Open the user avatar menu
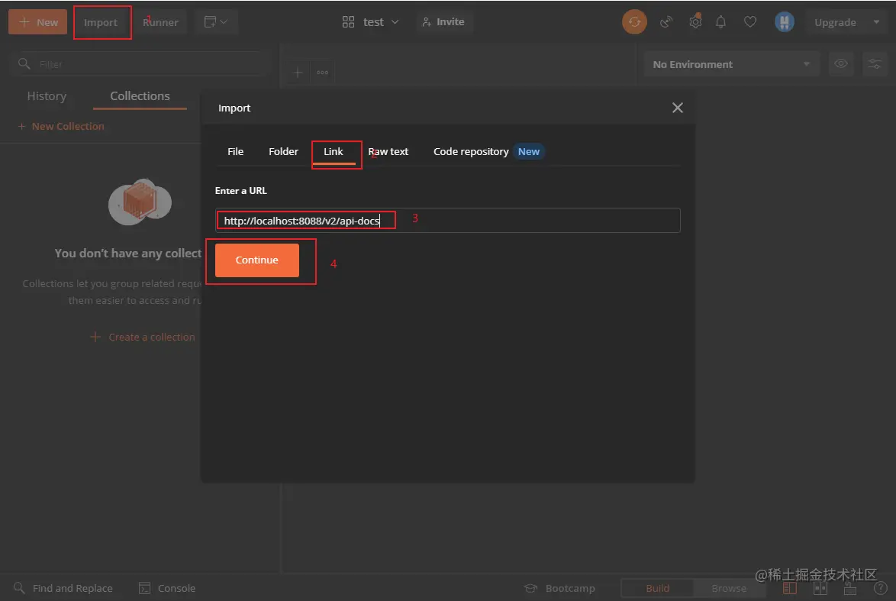Viewport: 896px width, 601px height. pyautogui.click(x=784, y=22)
